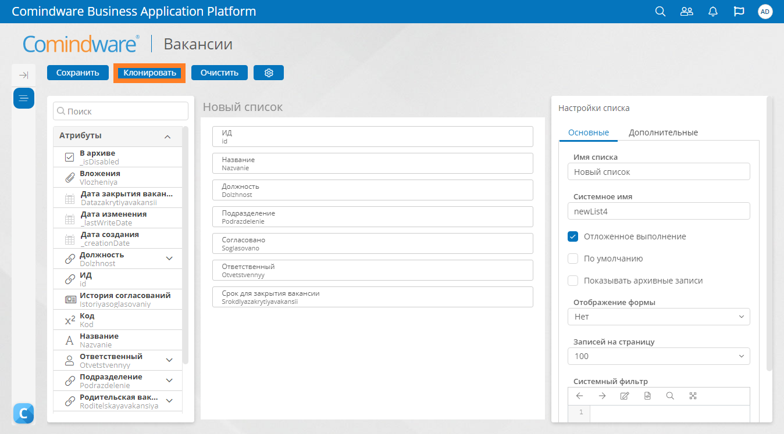Open the AD user avatar menu

(x=765, y=12)
